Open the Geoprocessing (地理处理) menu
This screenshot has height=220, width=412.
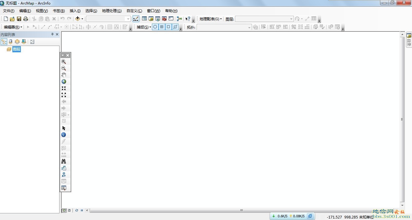(x=112, y=11)
